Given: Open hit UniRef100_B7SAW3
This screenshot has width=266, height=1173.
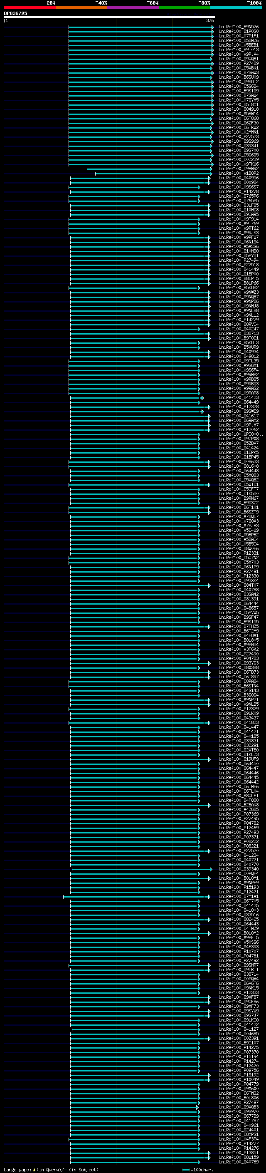Looking at the screenshot, I should click(x=239, y=72).
